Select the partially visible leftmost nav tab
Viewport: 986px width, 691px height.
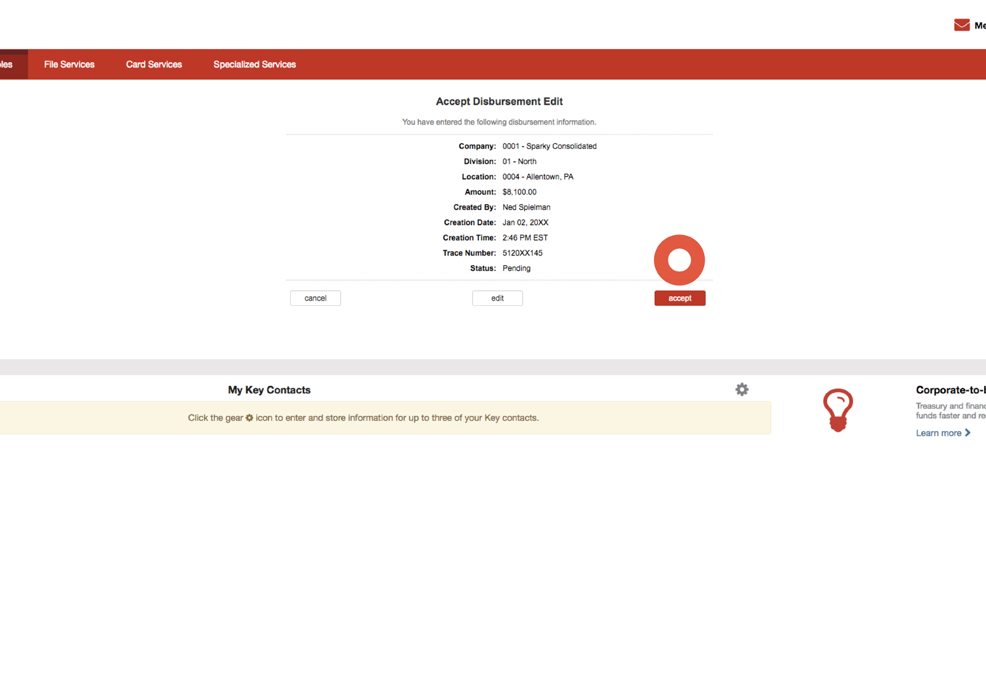coord(13,64)
